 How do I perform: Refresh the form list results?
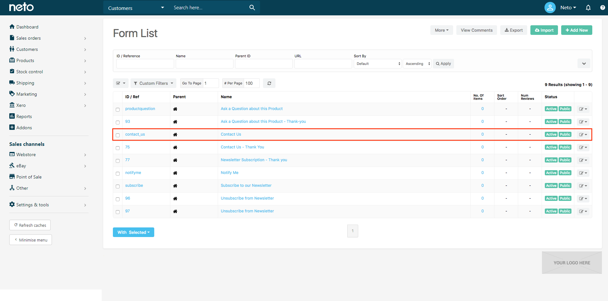point(269,83)
